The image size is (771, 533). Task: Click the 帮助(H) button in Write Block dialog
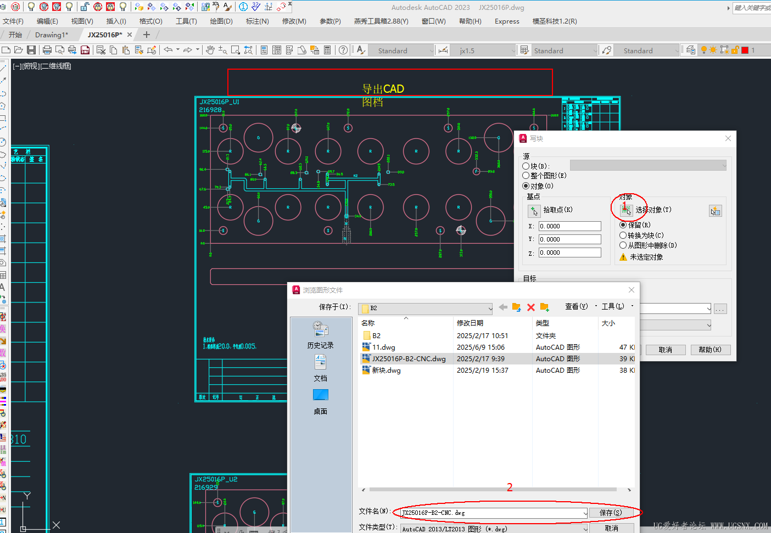click(709, 350)
